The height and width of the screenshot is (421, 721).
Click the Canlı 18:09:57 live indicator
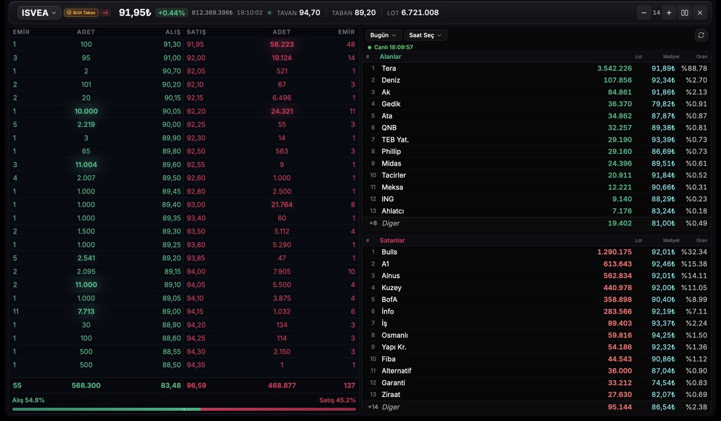[391, 47]
